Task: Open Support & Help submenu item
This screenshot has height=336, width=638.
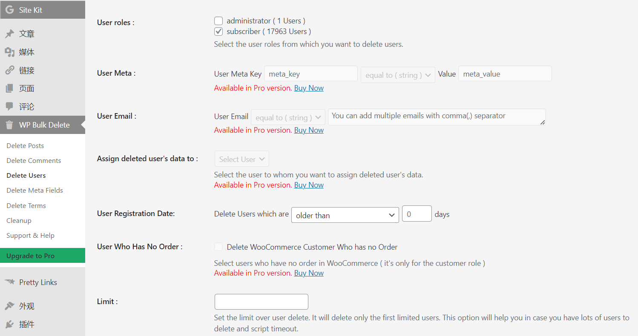Action: pos(30,235)
